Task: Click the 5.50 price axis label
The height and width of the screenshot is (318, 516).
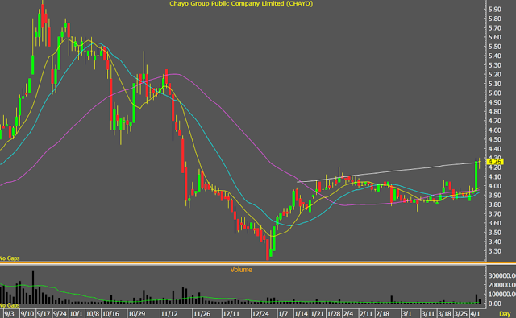Action: pyautogui.click(x=495, y=47)
